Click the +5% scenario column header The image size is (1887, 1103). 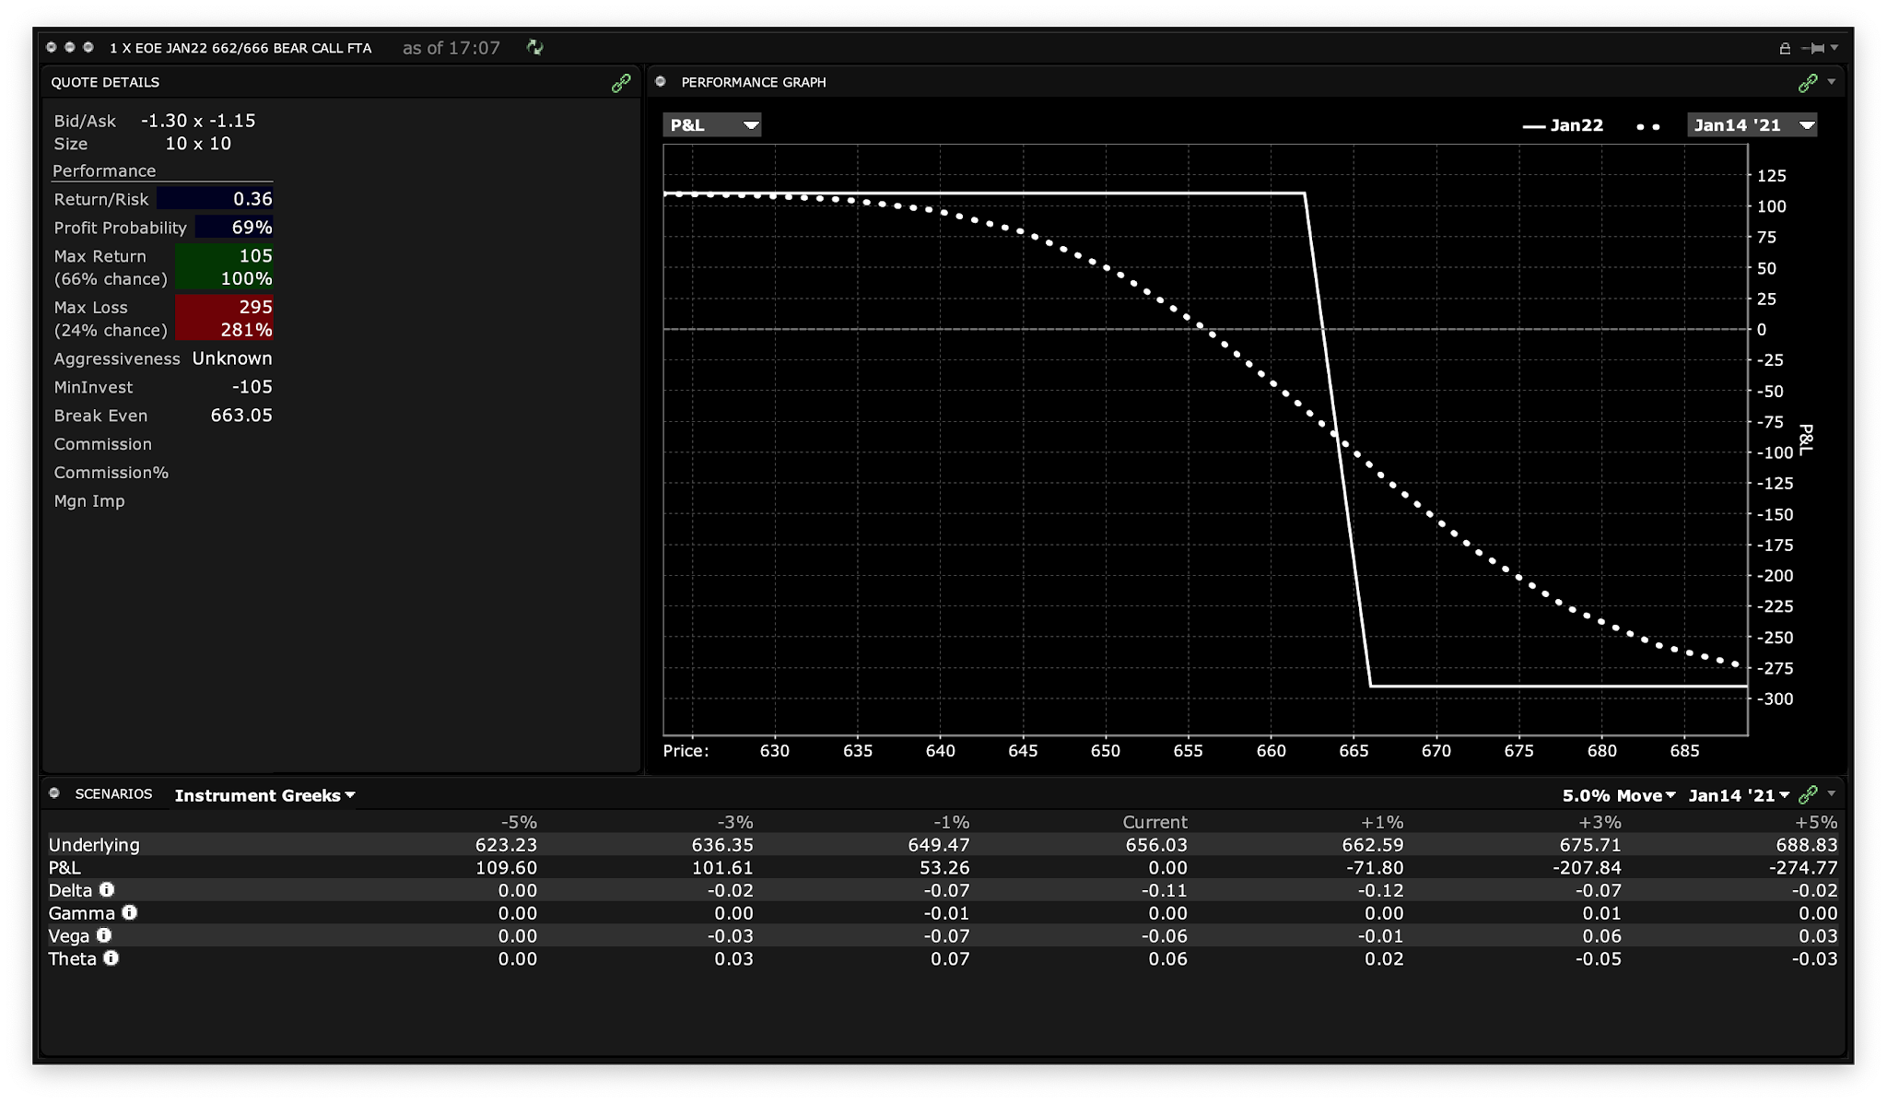coord(1816,822)
